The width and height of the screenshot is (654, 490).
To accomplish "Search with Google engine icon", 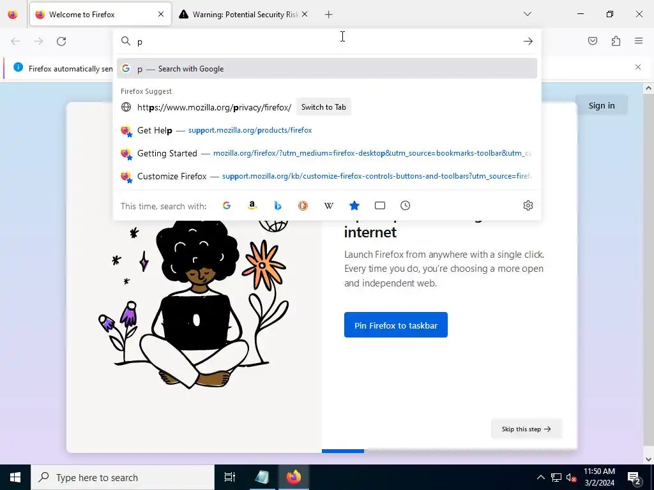I will coord(227,205).
